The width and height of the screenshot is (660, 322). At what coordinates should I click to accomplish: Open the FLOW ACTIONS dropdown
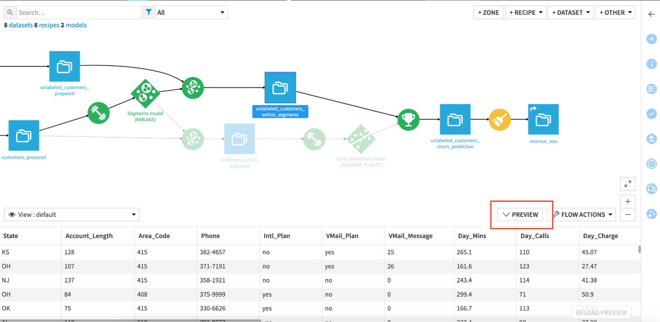[x=581, y=214]
